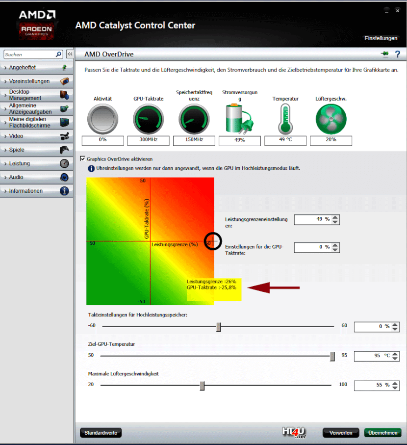Click the 20% fan speed readout

coord(331,141)
